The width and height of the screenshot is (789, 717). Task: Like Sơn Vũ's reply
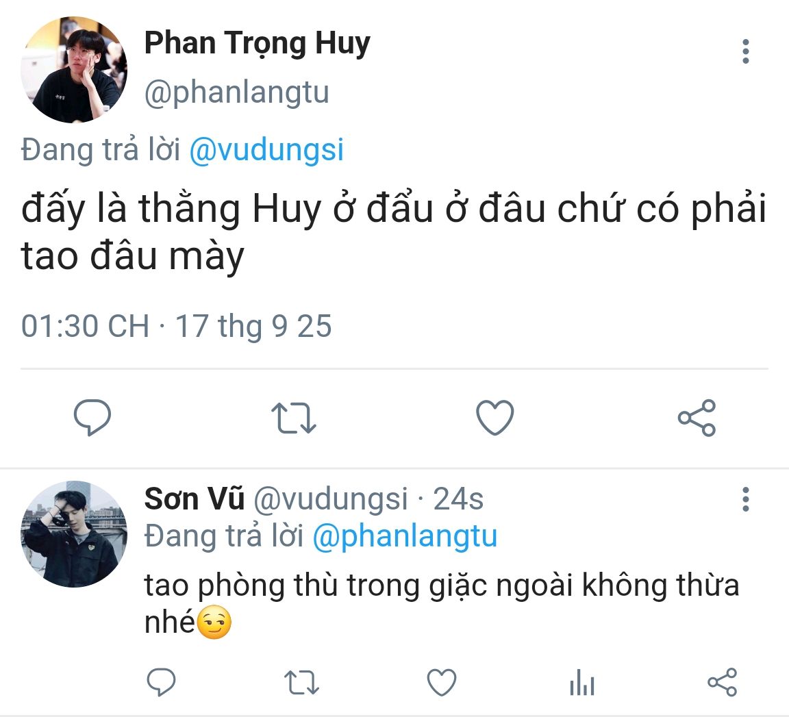442,682
